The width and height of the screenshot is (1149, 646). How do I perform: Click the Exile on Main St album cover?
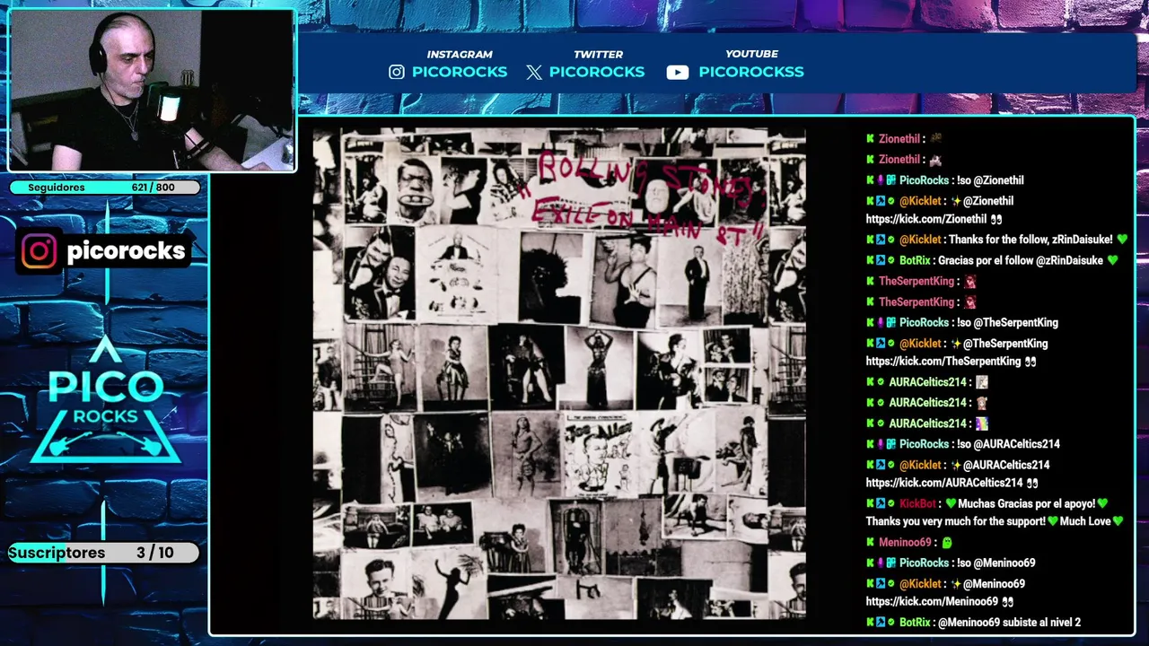coord(559,373)
